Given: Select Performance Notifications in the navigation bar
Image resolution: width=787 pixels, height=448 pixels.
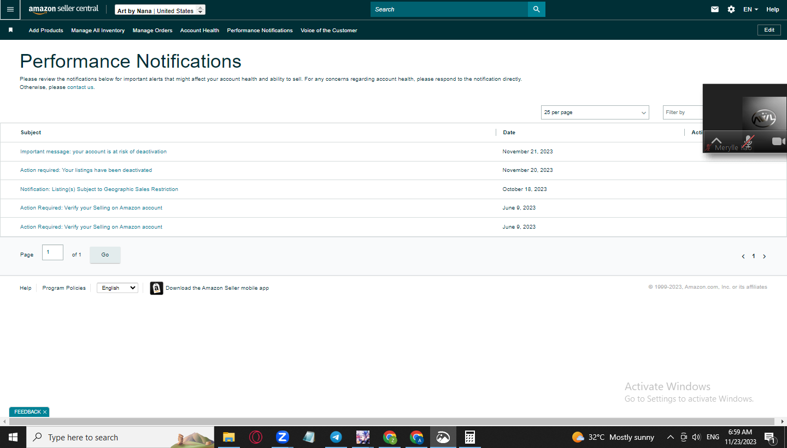Looking at the screenshot, I should click(x=260, y=31).
